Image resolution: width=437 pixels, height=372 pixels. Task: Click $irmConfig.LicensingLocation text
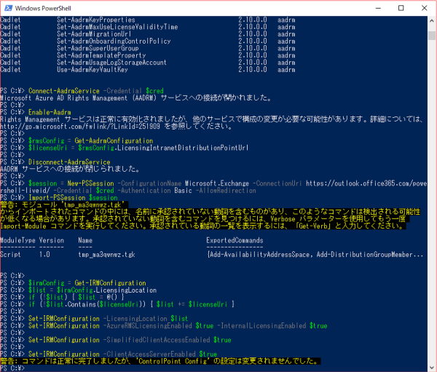point(106,290)
